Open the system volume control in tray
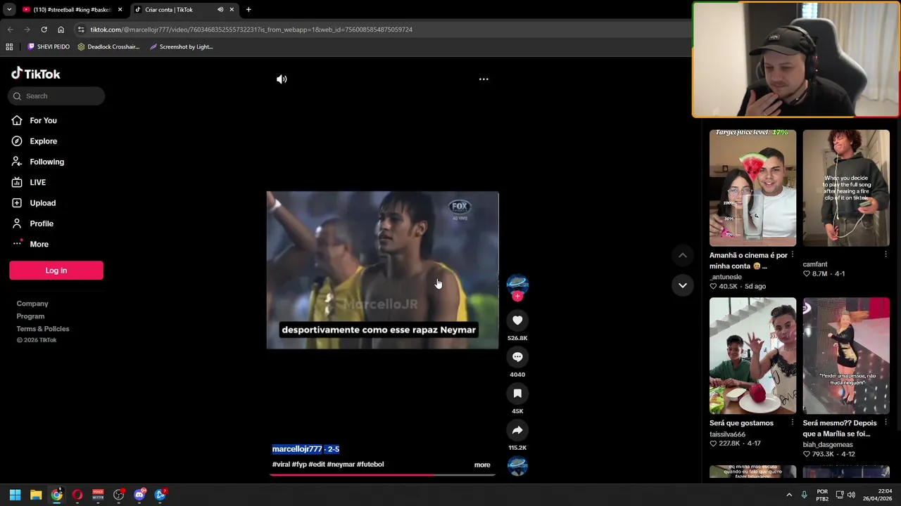The height and width of the screenshot is (506, 901). point(852,495)
